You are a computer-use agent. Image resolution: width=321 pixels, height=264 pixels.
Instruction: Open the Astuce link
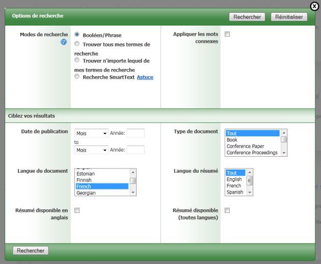click(145, 77)
